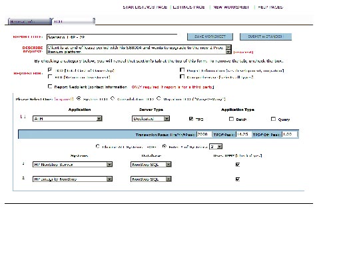Click the SAVE WORKSHEET button
This screenshot has height=255, width=341.
point(210,37)
